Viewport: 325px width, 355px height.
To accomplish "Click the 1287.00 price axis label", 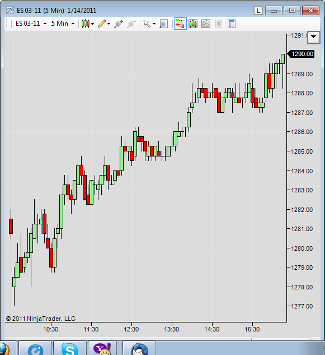I will (x=302, y=113).
